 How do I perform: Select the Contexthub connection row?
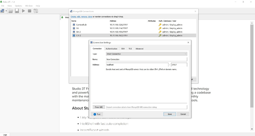click(x=134, y=25)
